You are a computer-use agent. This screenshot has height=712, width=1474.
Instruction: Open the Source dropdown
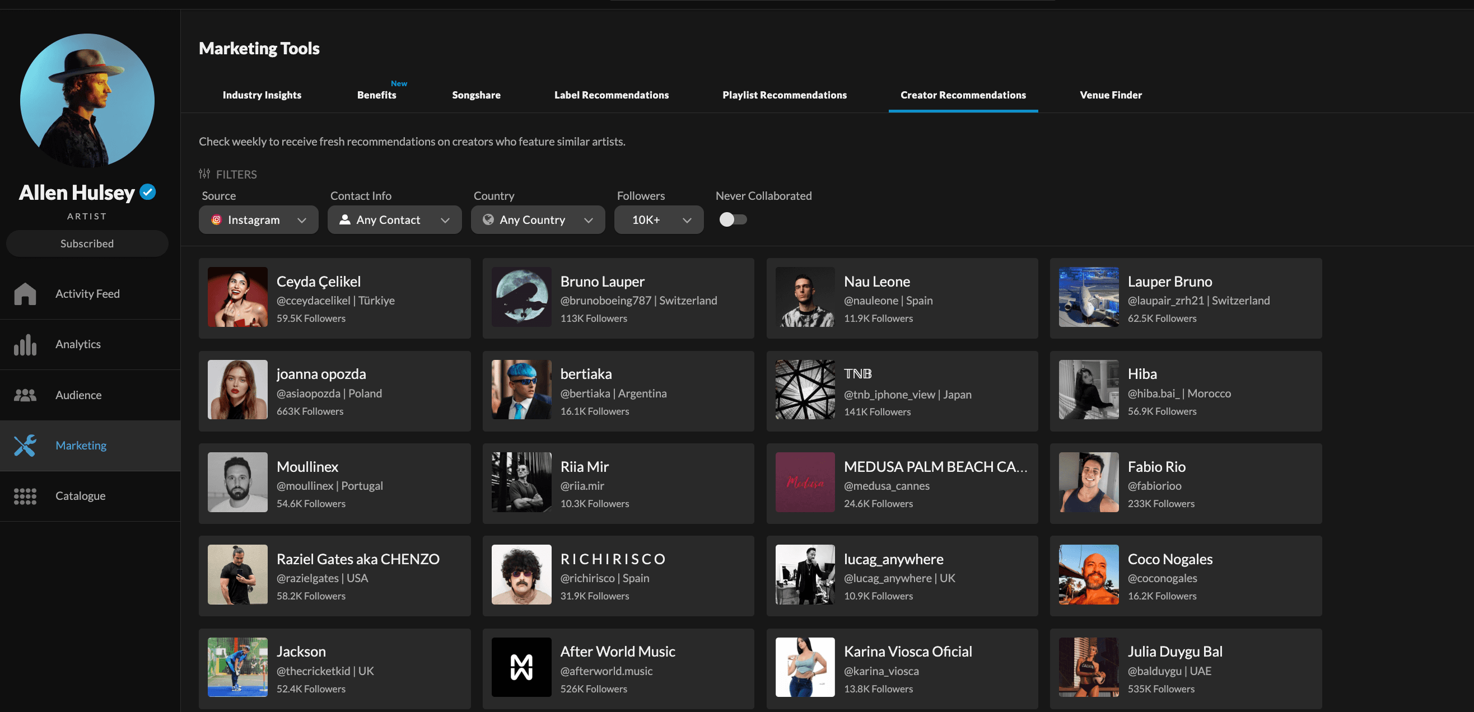click(x=258, y=219)
